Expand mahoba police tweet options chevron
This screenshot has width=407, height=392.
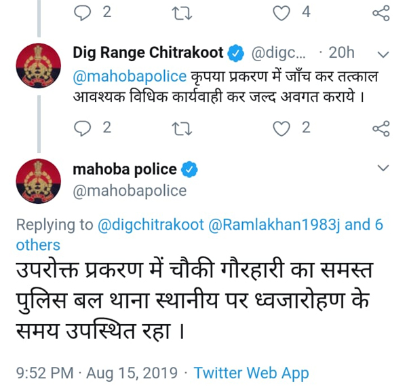point(383,168)
